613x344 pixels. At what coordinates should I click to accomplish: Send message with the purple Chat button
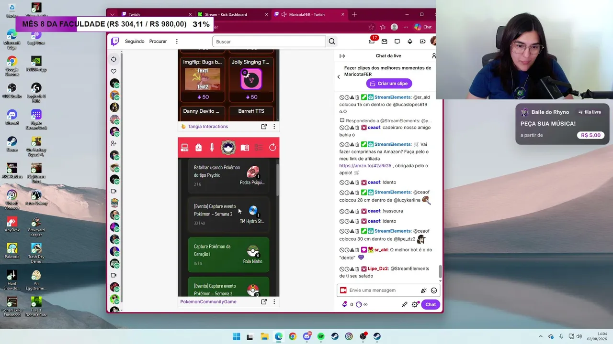pyautogui.click(x=431, y=304)
